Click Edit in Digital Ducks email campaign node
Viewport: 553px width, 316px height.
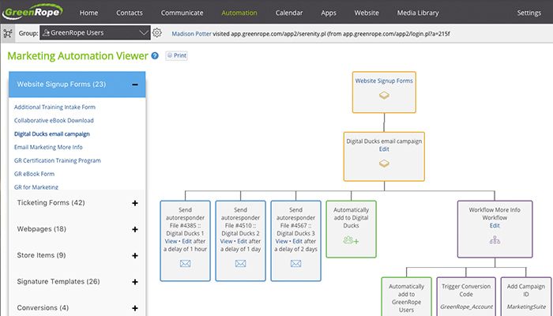[x=384, y=149]
